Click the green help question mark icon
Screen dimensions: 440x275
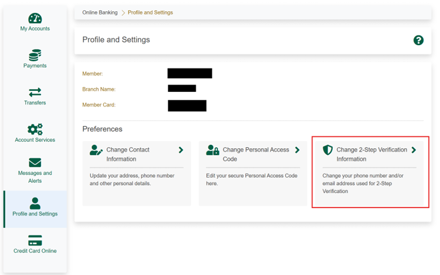418,40
